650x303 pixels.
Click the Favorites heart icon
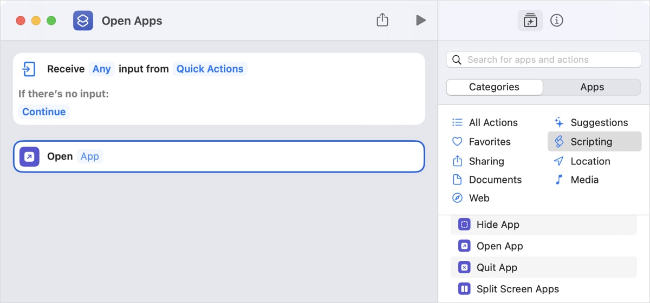click(457, 142)
